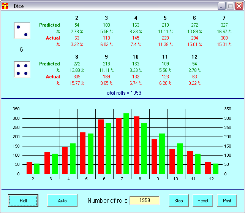Click the top row Predicted label

click(x=49, y=25)
